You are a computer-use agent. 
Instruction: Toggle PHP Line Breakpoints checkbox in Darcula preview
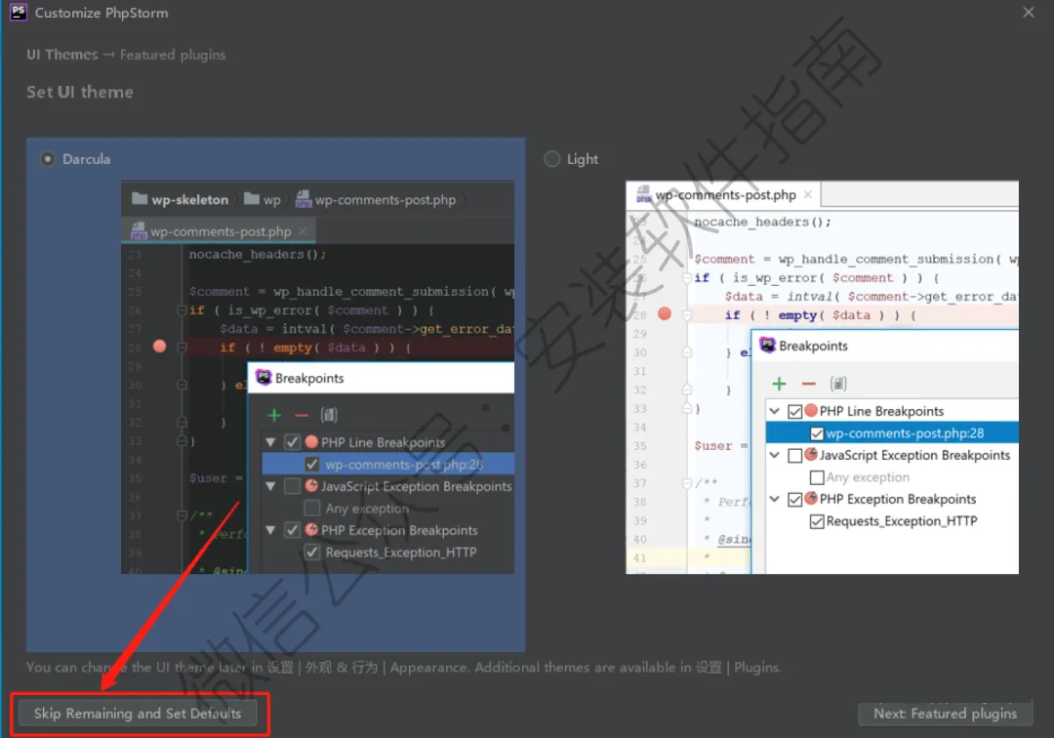pos(292,441)
